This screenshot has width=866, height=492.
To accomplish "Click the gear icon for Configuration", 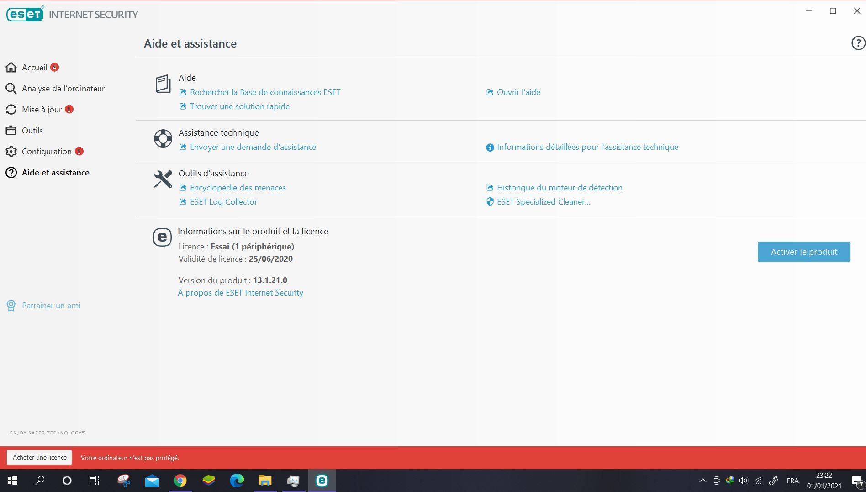I will pyautogui.click(x=11, y=152).
